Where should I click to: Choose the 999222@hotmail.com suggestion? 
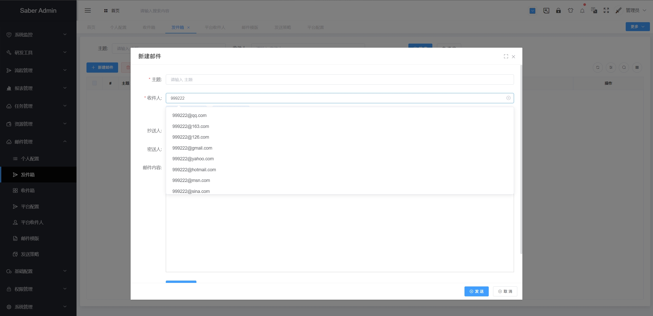[340, 170]
